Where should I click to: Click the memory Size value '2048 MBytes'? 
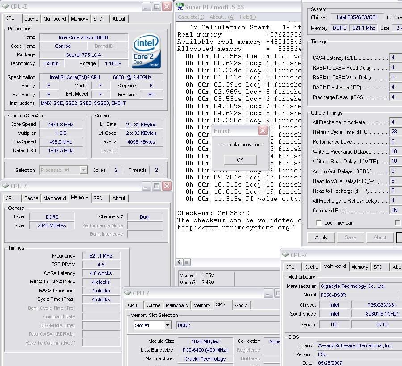(x=52, y=225)
